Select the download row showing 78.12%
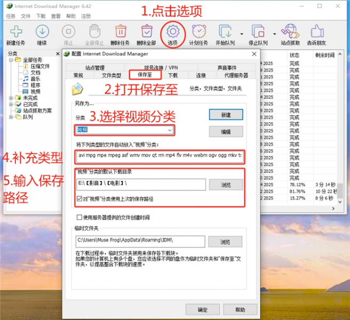Viewport: 350px width, 320px height. click(x=299, y=185)
